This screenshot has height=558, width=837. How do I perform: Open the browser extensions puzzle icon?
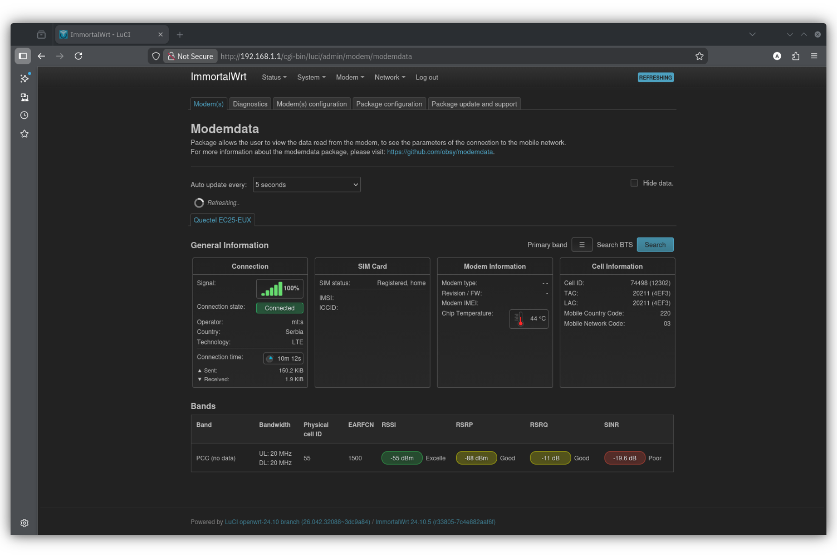point(796,56)
